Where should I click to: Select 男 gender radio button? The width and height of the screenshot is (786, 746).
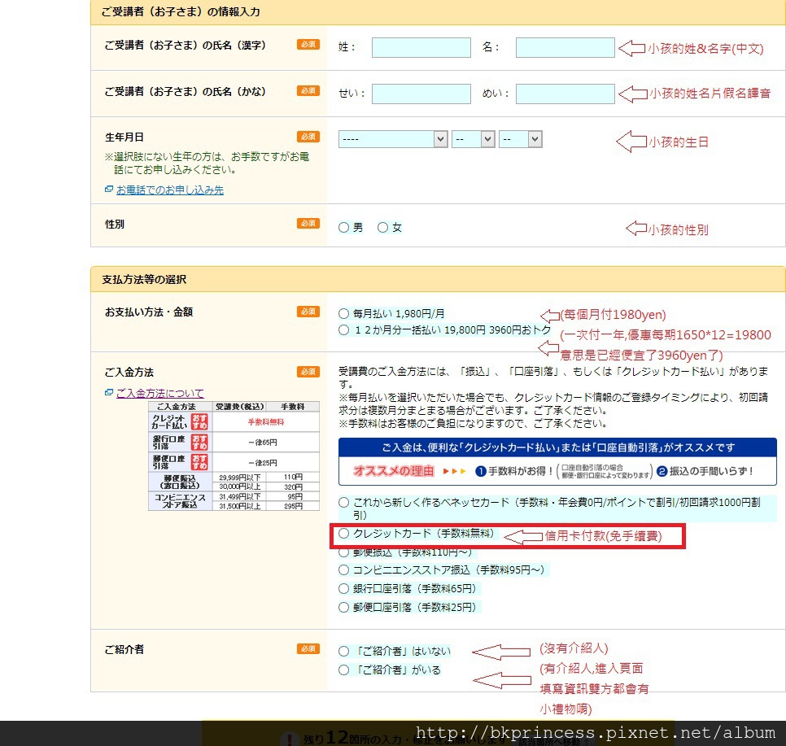(343, 228)
